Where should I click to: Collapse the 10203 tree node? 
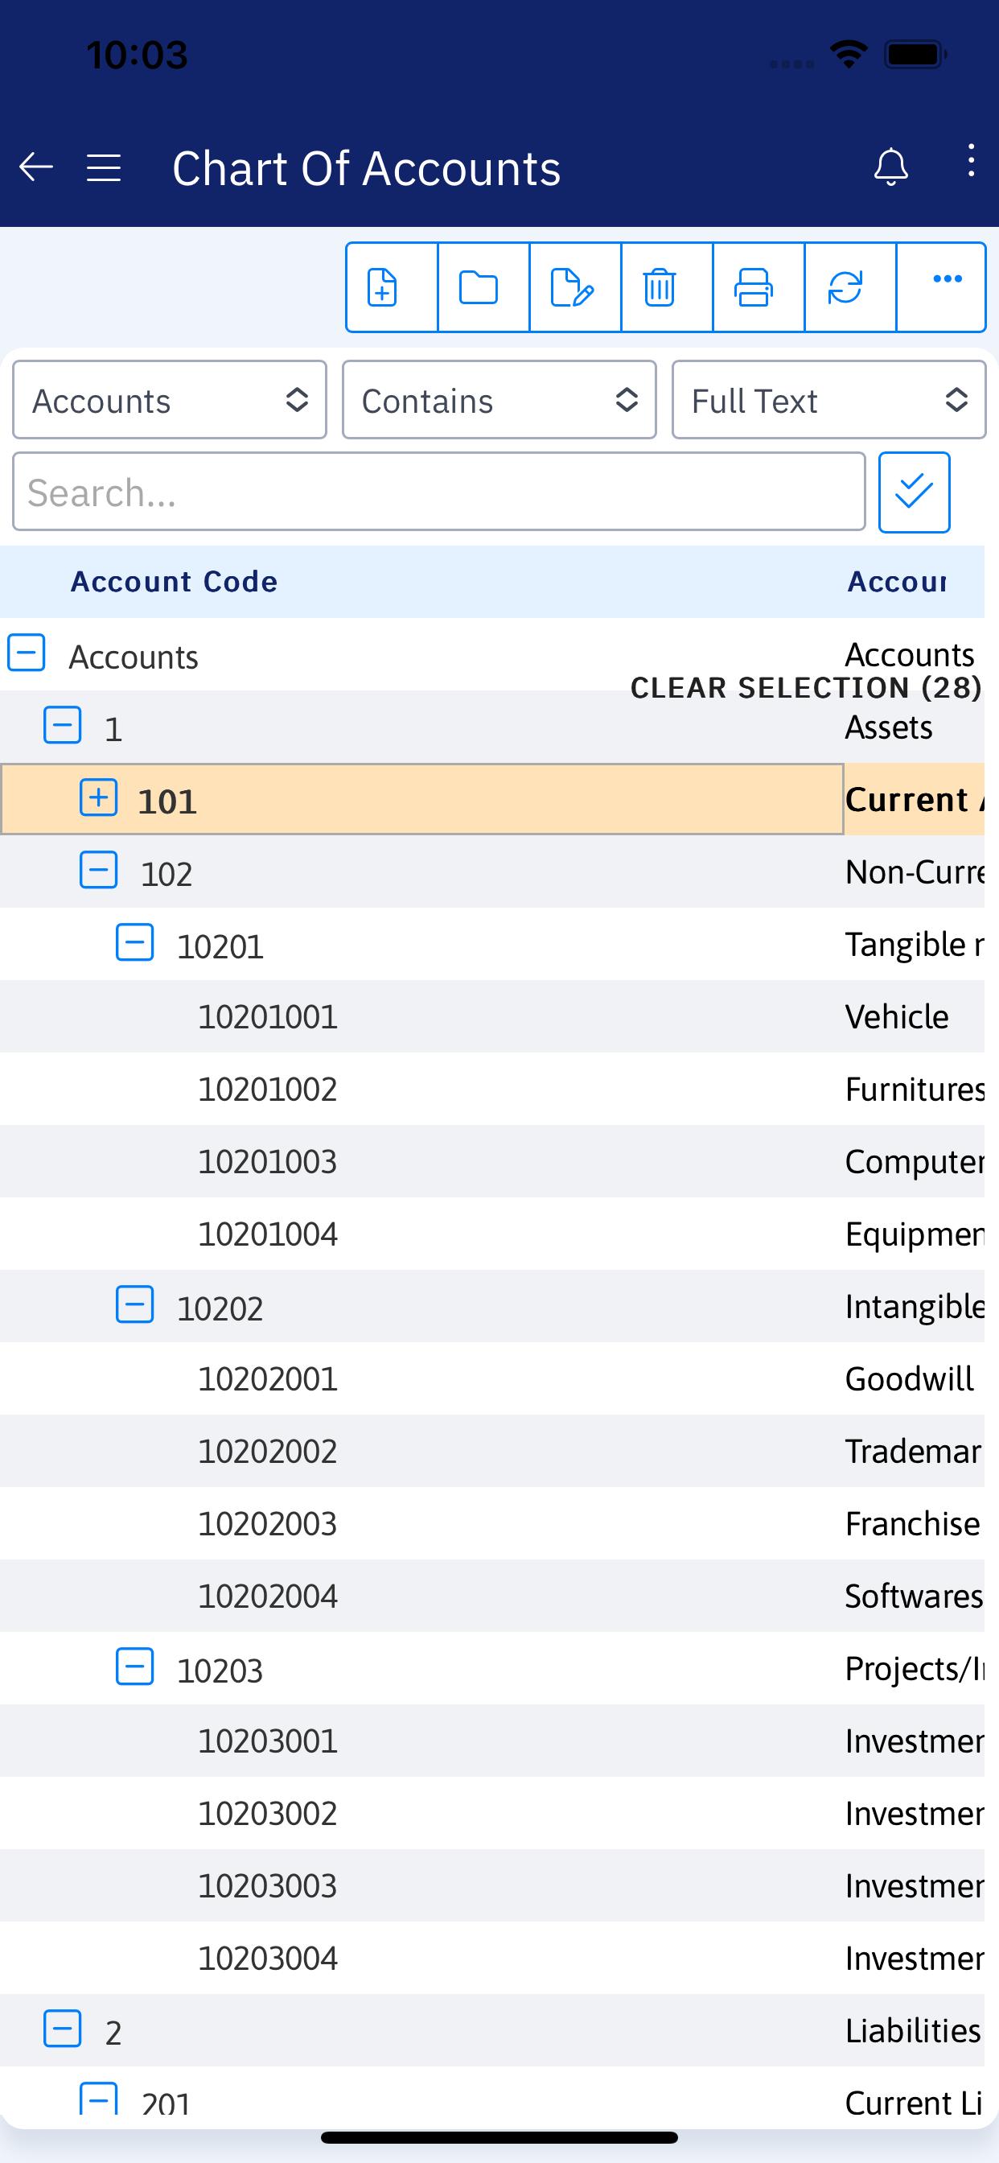point(134,1666)
